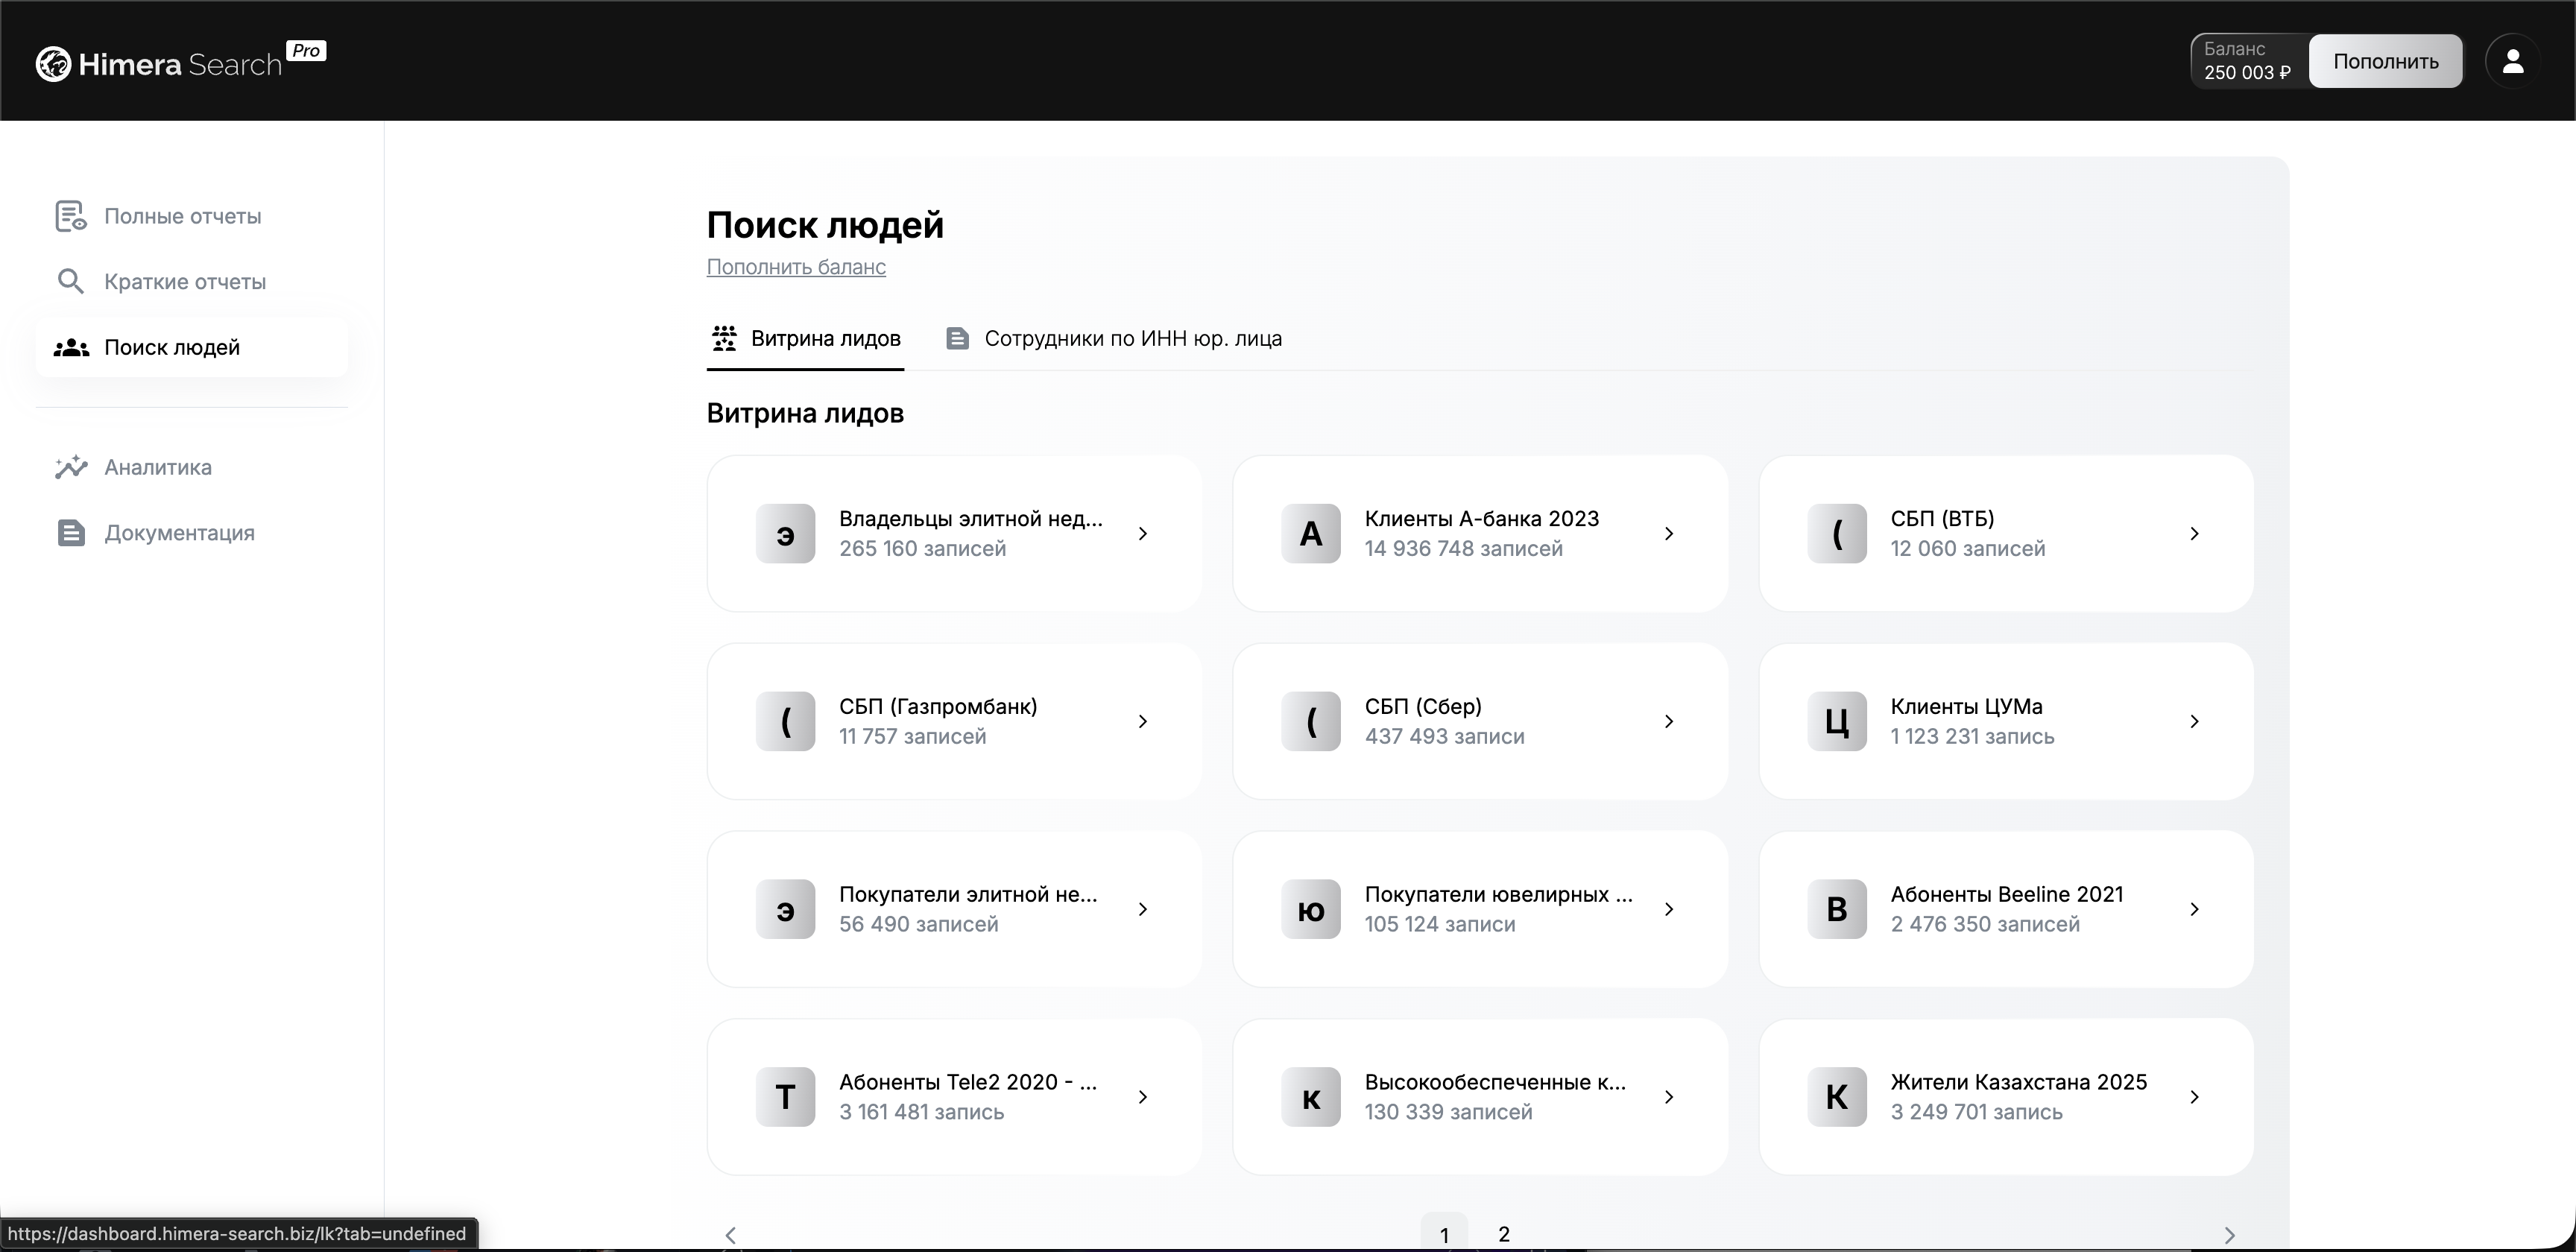Open Документация in the sidebar
This screenshot has width=2576, height=1252.
[192, 533]
